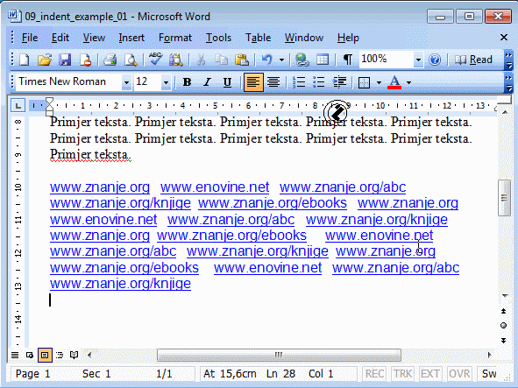The width and height of the screenshot is (518, 388).
Task: Apply Outside Border to the selection
Action: [364, 82]
